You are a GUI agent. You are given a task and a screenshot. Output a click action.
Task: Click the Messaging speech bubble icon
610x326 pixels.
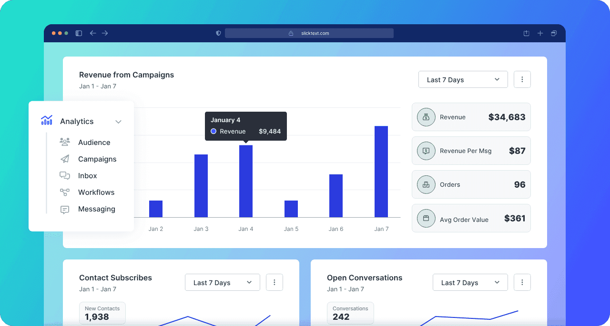point(65,209)
